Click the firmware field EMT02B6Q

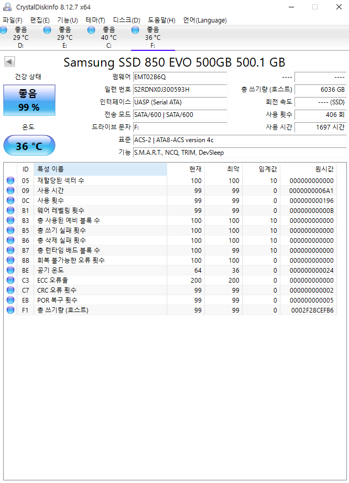[x=180, y=77]
